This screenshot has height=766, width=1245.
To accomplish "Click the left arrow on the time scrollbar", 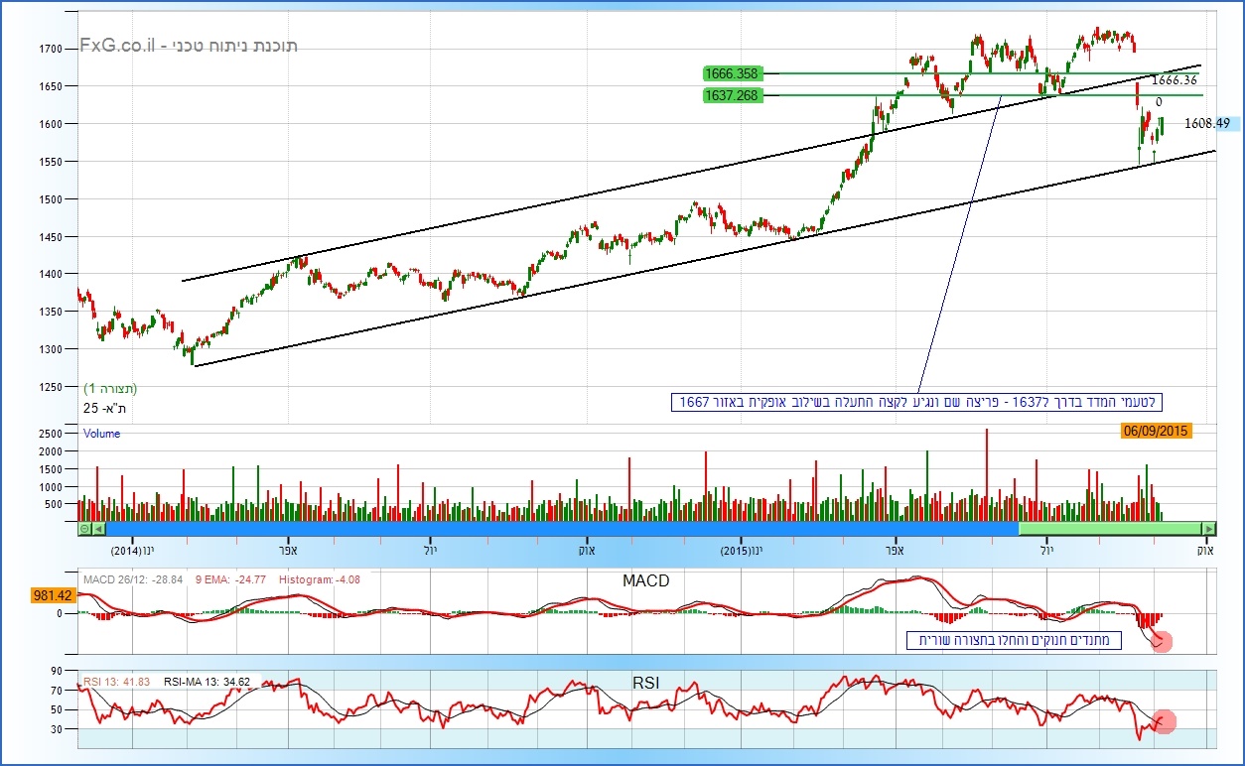I will point(98,529).
